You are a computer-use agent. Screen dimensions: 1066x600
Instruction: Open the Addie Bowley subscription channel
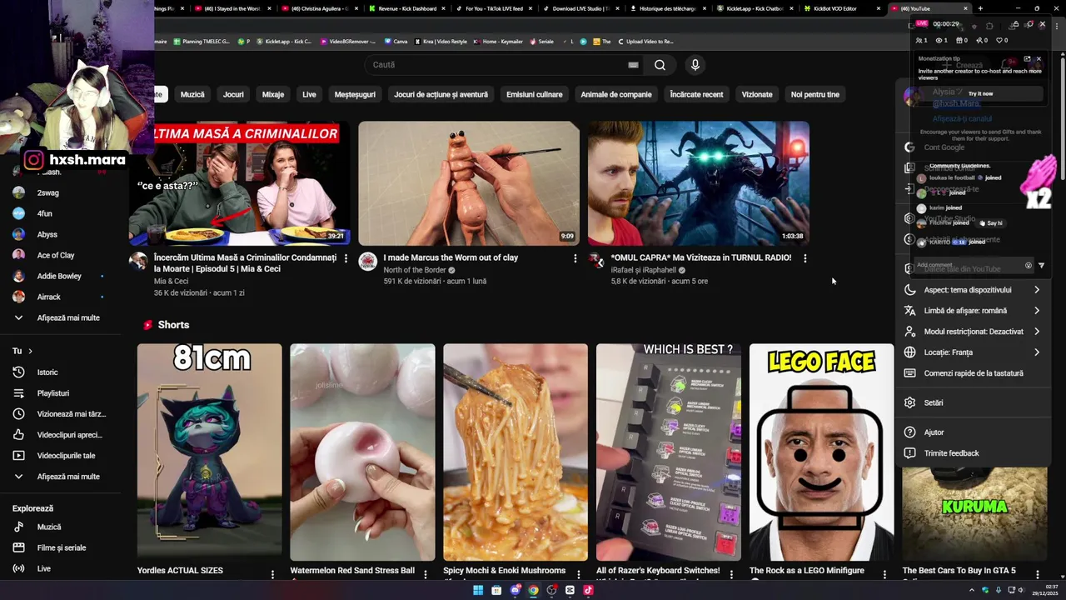58,276
